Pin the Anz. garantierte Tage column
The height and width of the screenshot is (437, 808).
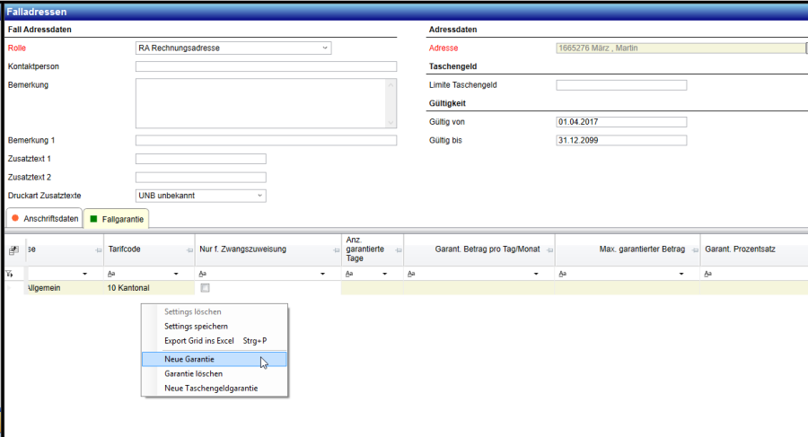(396, 250)
